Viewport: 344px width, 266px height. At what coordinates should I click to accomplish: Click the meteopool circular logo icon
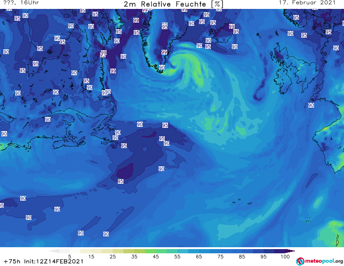tap(300, 261)
